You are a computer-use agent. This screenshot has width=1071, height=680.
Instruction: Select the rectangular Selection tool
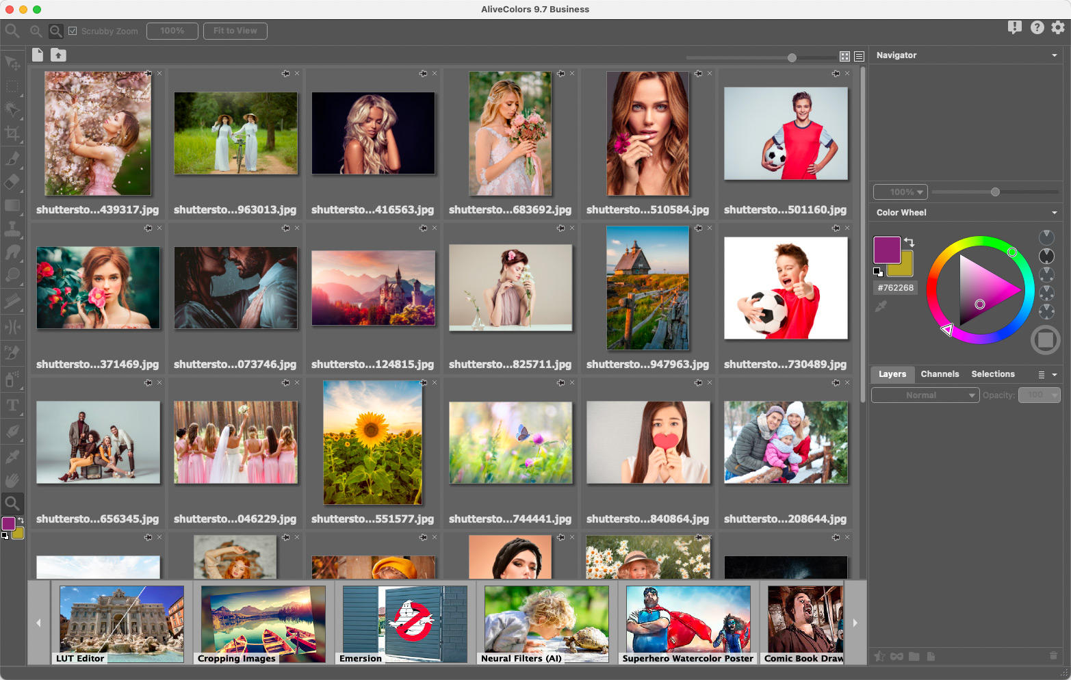pos(12,87)
